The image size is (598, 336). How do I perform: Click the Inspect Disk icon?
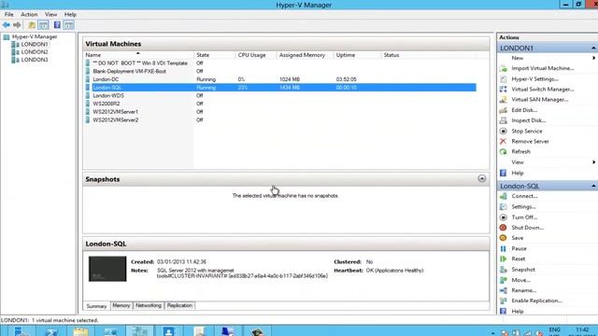(504, 120)
